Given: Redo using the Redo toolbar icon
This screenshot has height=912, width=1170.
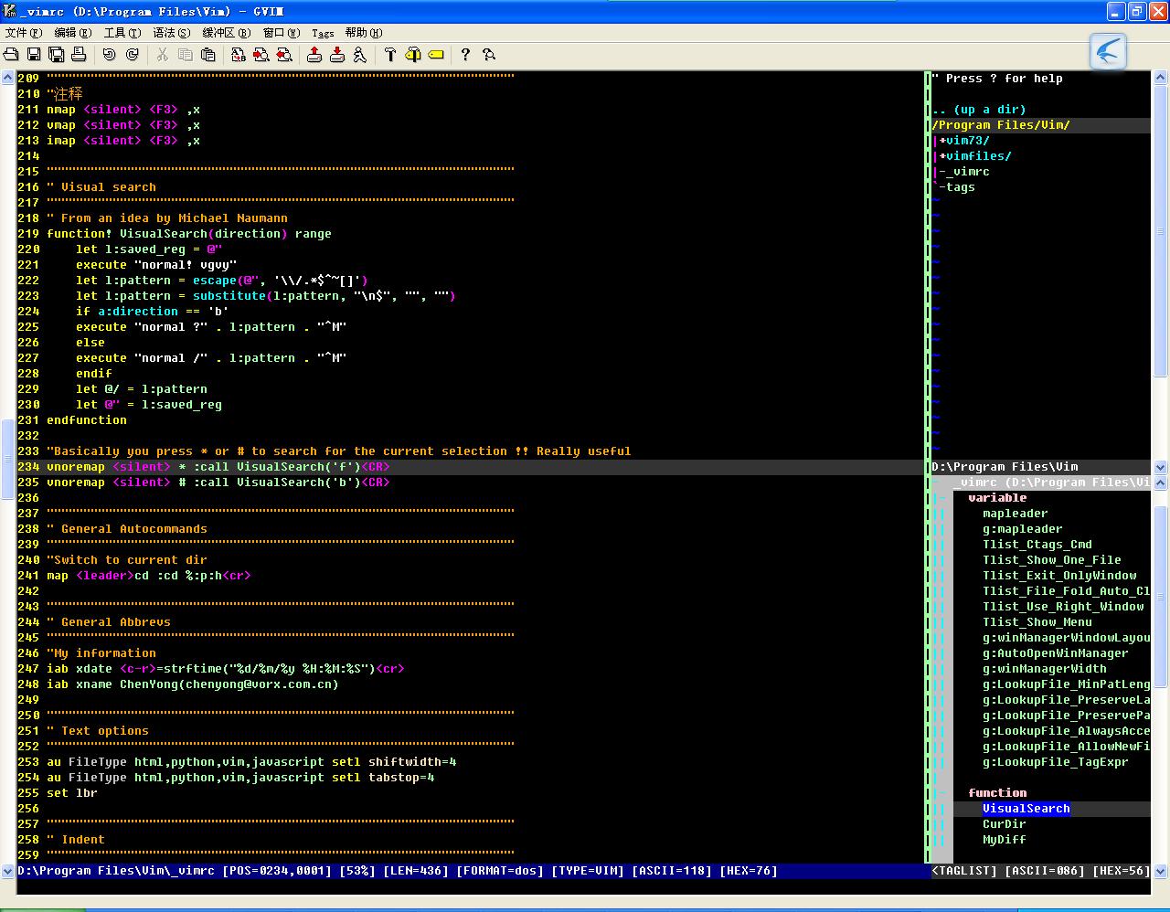Looking at the screenshot, I should coord(132,55).
